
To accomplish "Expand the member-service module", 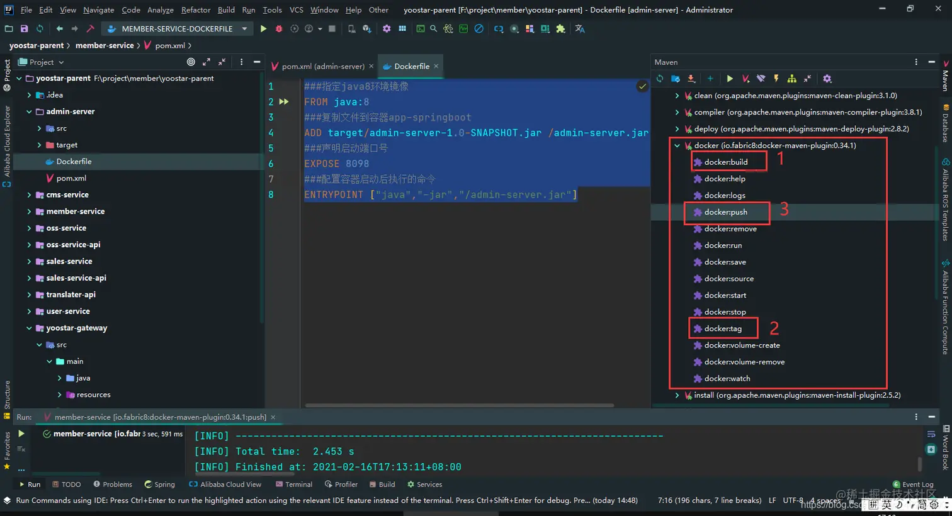I will click(29, 211).
